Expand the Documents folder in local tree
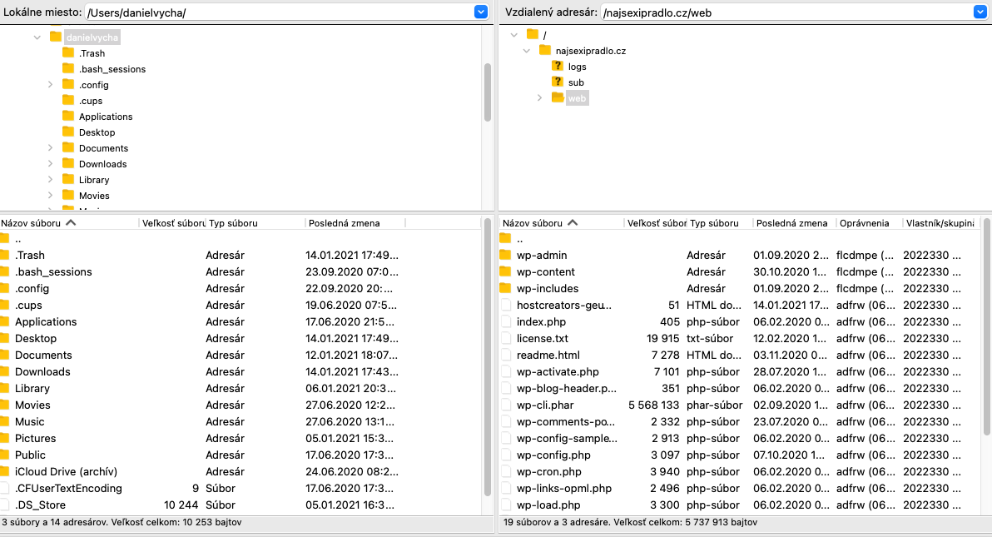Image resolution: width=992 pixels, height=537 pixels. (50, 148)
